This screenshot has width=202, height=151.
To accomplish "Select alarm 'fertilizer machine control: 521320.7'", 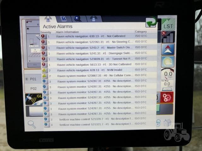I will [100, 119].
